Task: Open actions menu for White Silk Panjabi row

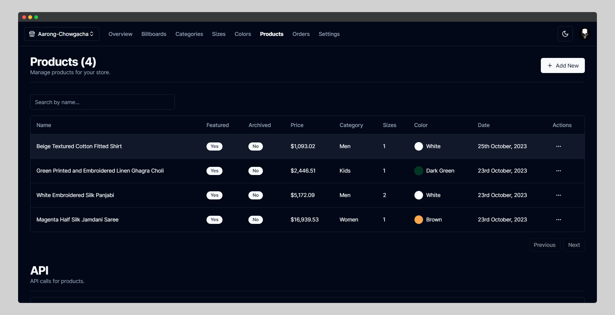Action: [x=559, y=195]
